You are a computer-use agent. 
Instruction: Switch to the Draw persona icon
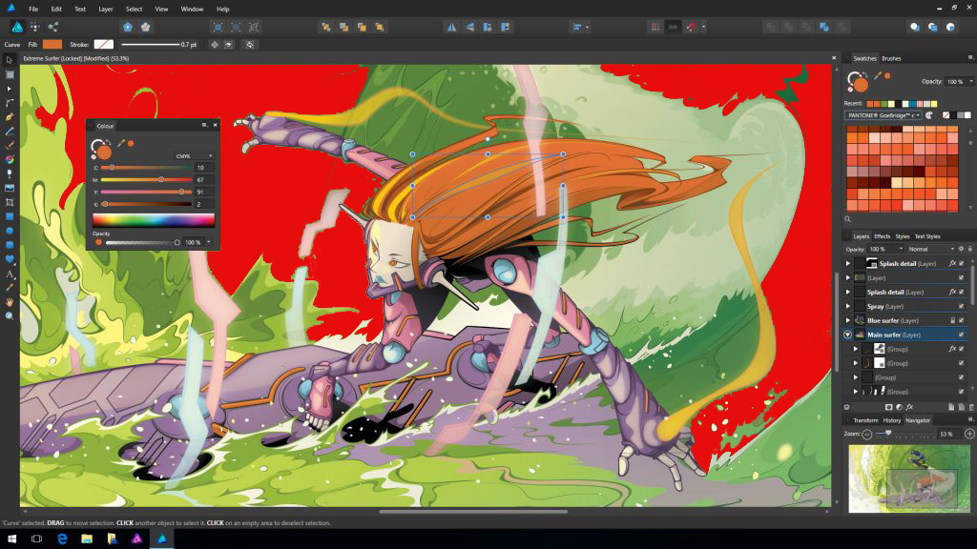pos(17,27)
